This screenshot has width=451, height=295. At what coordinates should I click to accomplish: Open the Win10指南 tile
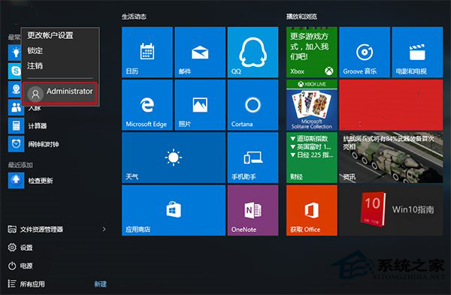(x=391, y=210)
